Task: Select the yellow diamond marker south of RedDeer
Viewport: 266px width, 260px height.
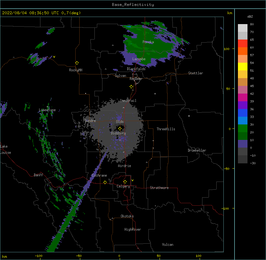Action: pos(131,87)
